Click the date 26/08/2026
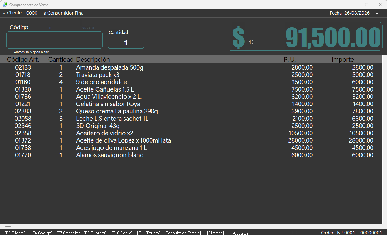Image resolution: width=387 pixels, height=235 pixels. pyautogui.click(x=357, y=13)
